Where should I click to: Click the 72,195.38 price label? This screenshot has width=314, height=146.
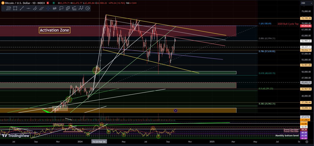[x=306, y=18]
